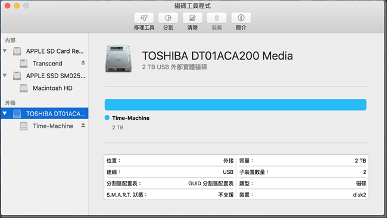Eject the Time-Machine volume
This screenshot has height=218, width=387.
click(83, 125)
